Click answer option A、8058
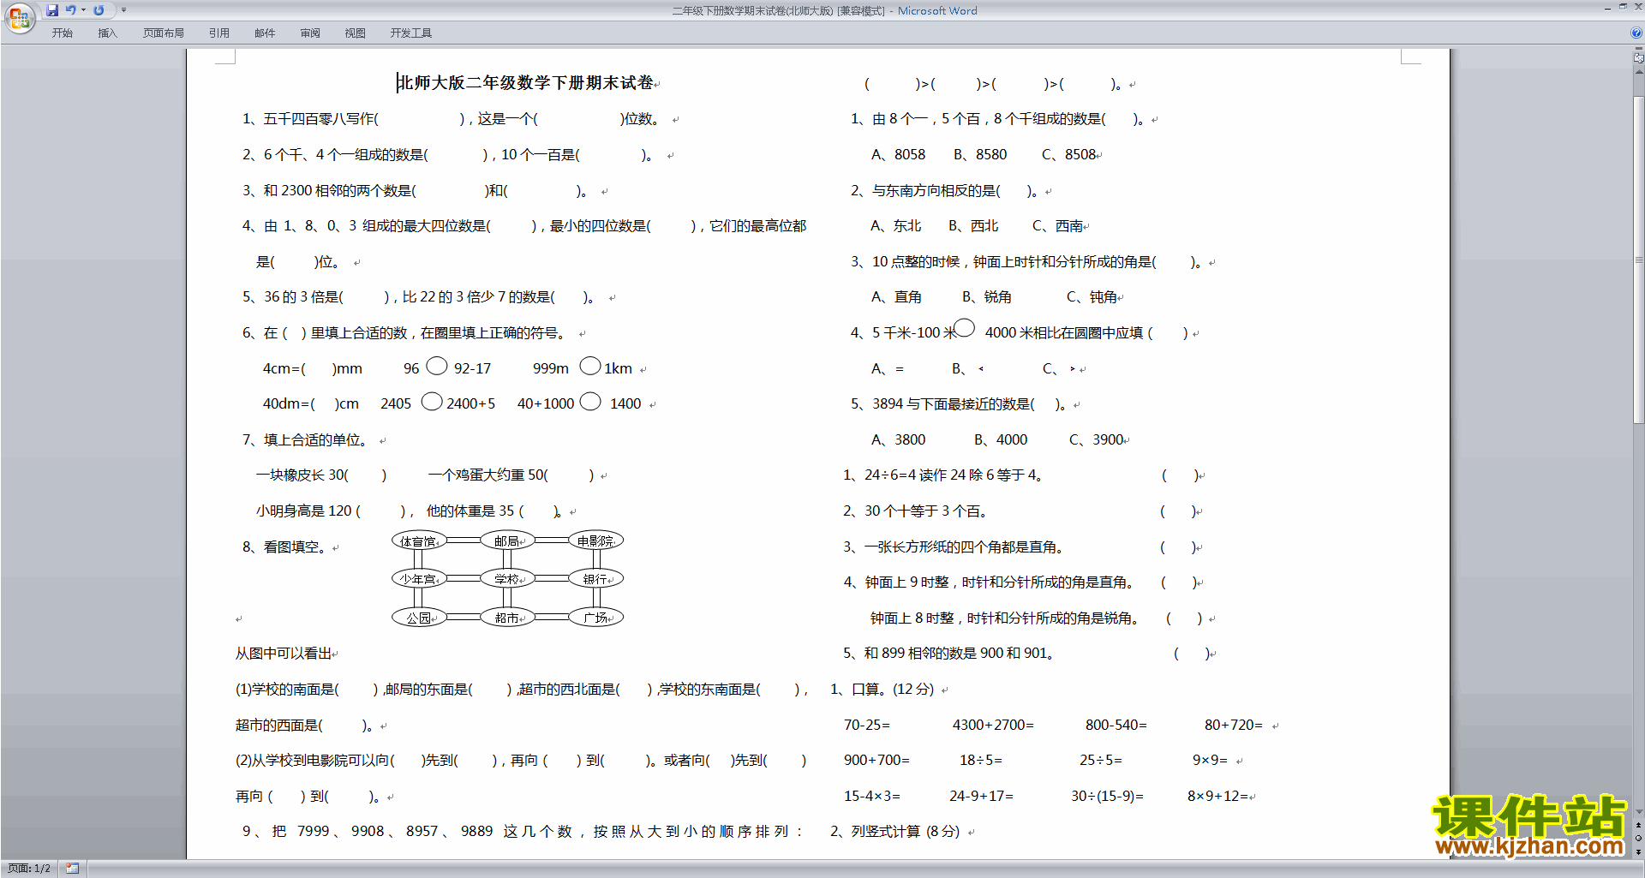The image size is (1645, 878). (898, 154)
